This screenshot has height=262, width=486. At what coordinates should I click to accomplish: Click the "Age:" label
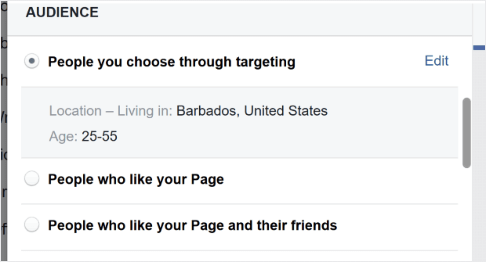point(63,136)
